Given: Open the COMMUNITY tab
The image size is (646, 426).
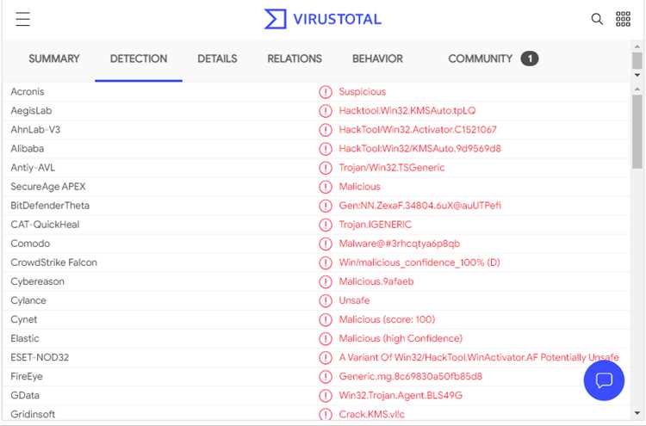Looking at the screenshot, I should [480, 59].
